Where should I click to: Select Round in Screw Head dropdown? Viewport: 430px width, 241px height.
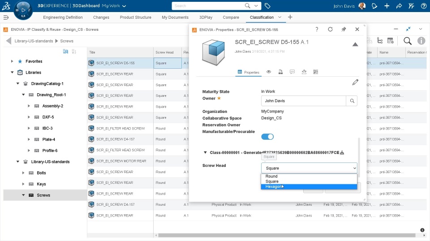271,176
